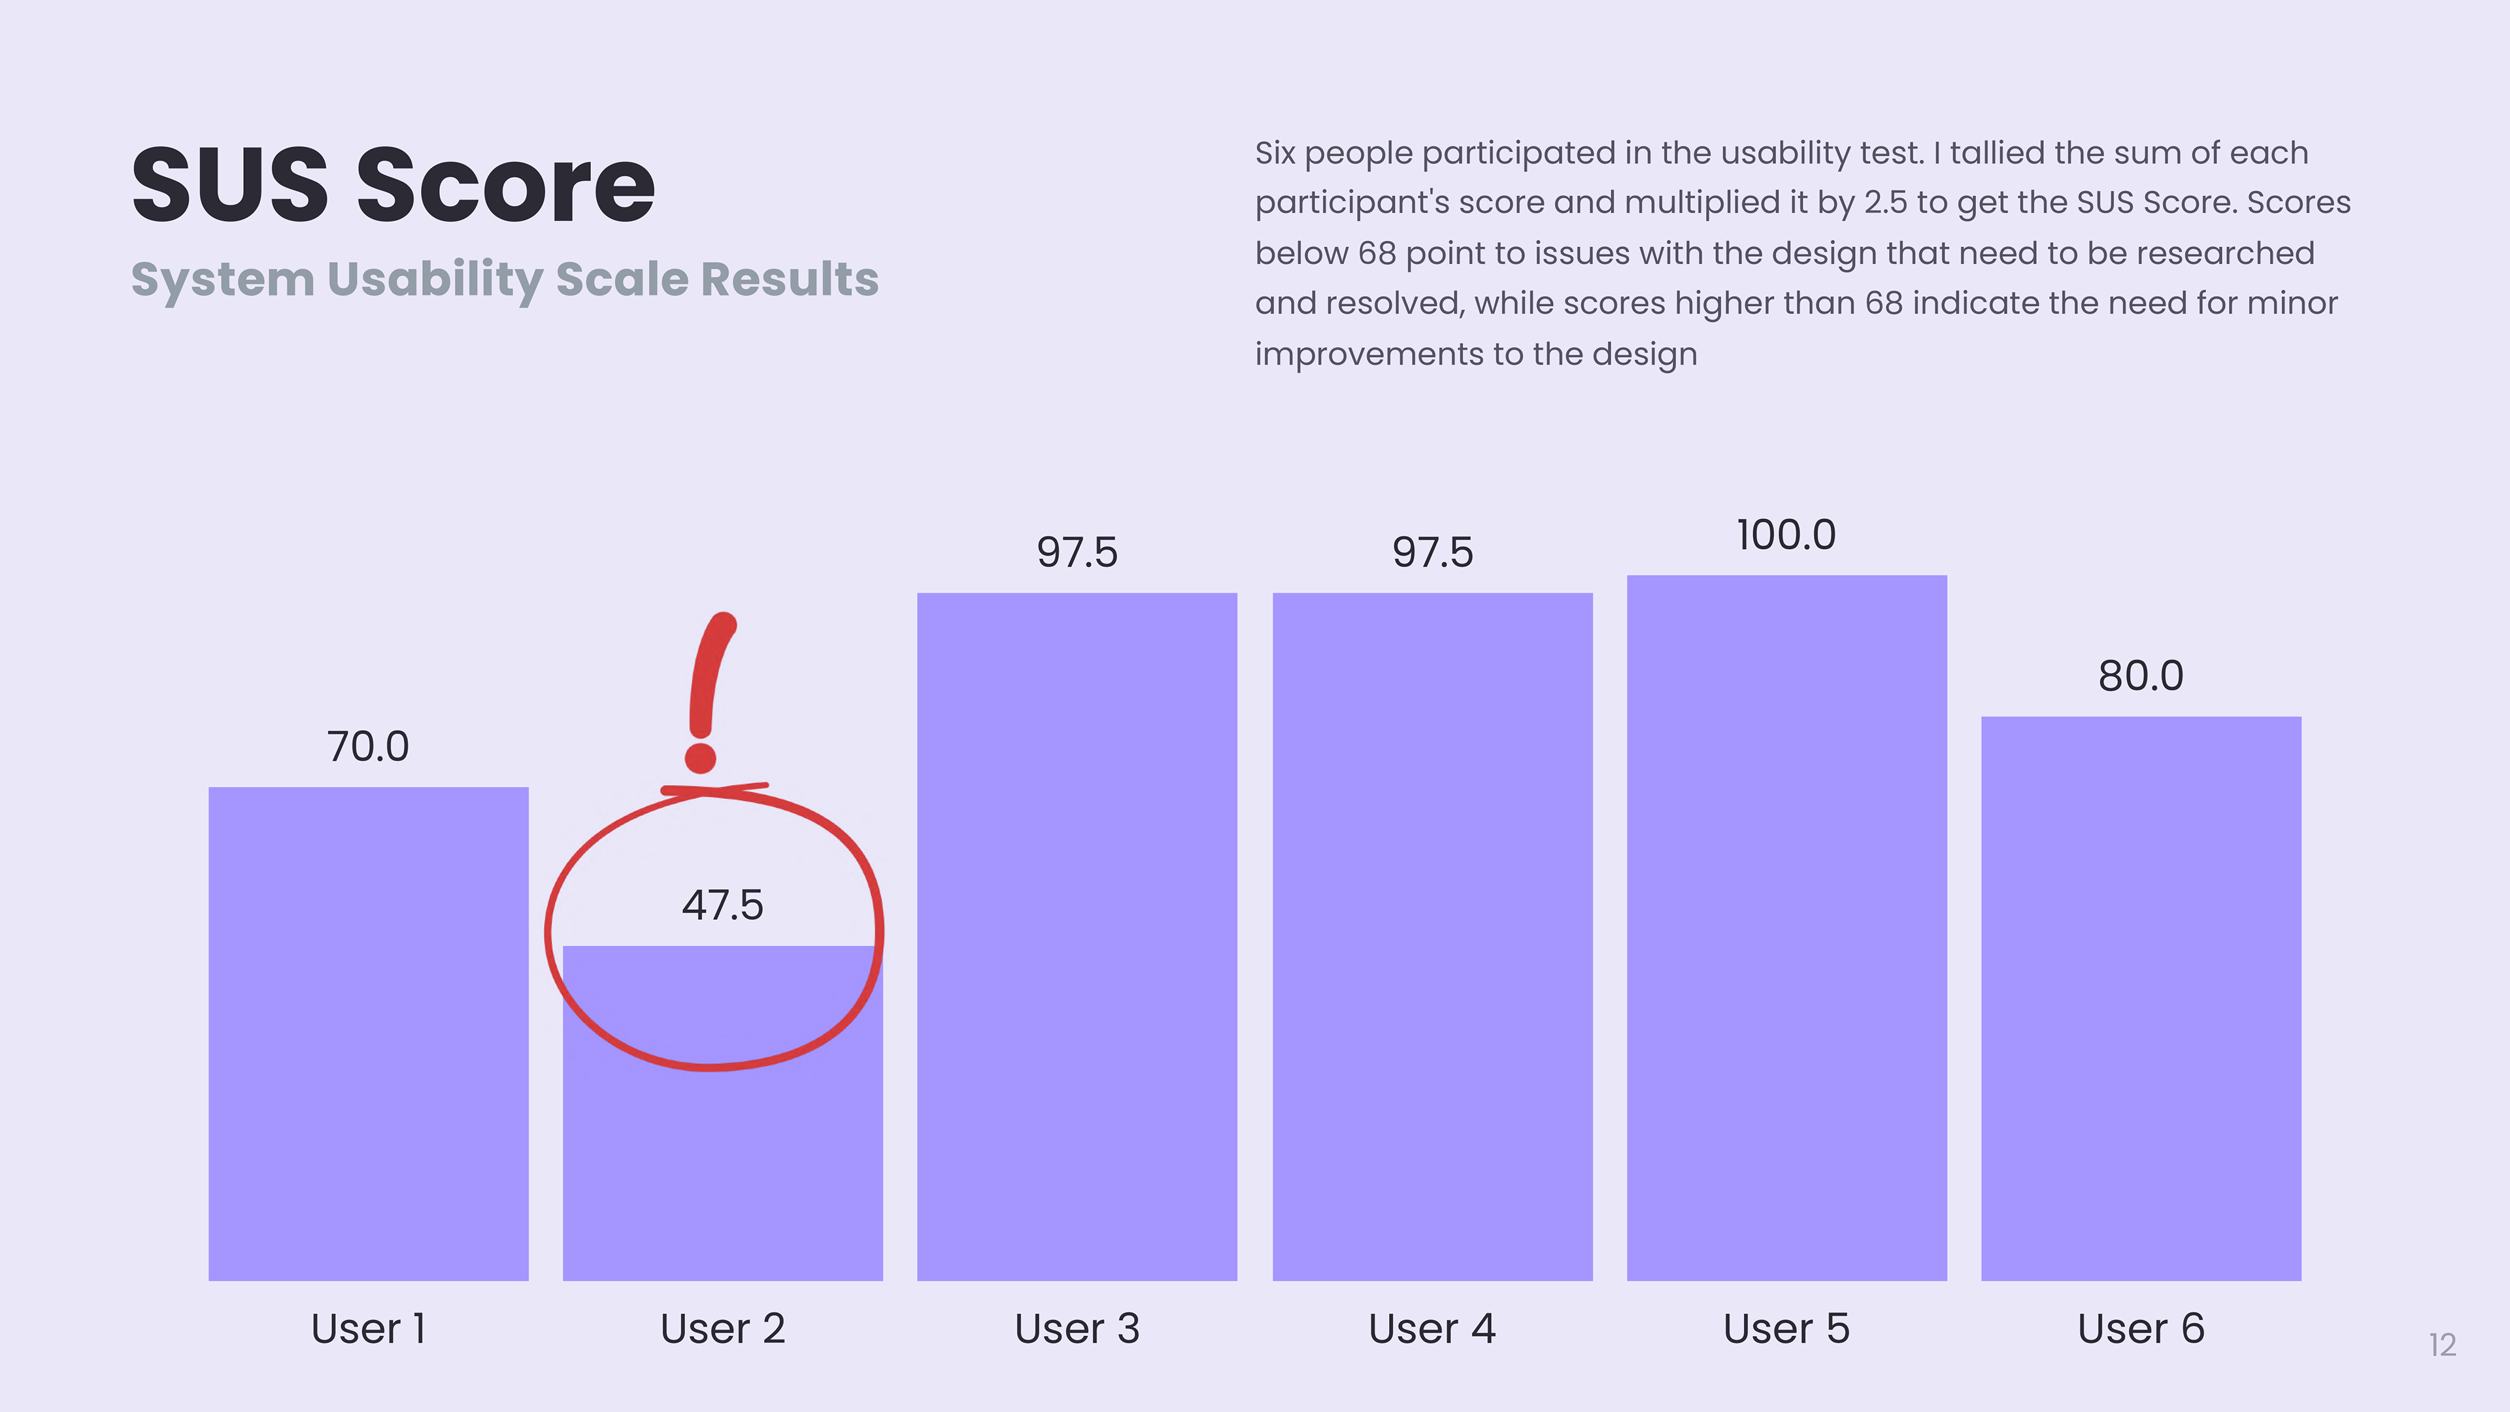This screenshot has width=2510, height=1412.
Task: Click the User 1 axis label
Action: click(x=368, y=1328)
